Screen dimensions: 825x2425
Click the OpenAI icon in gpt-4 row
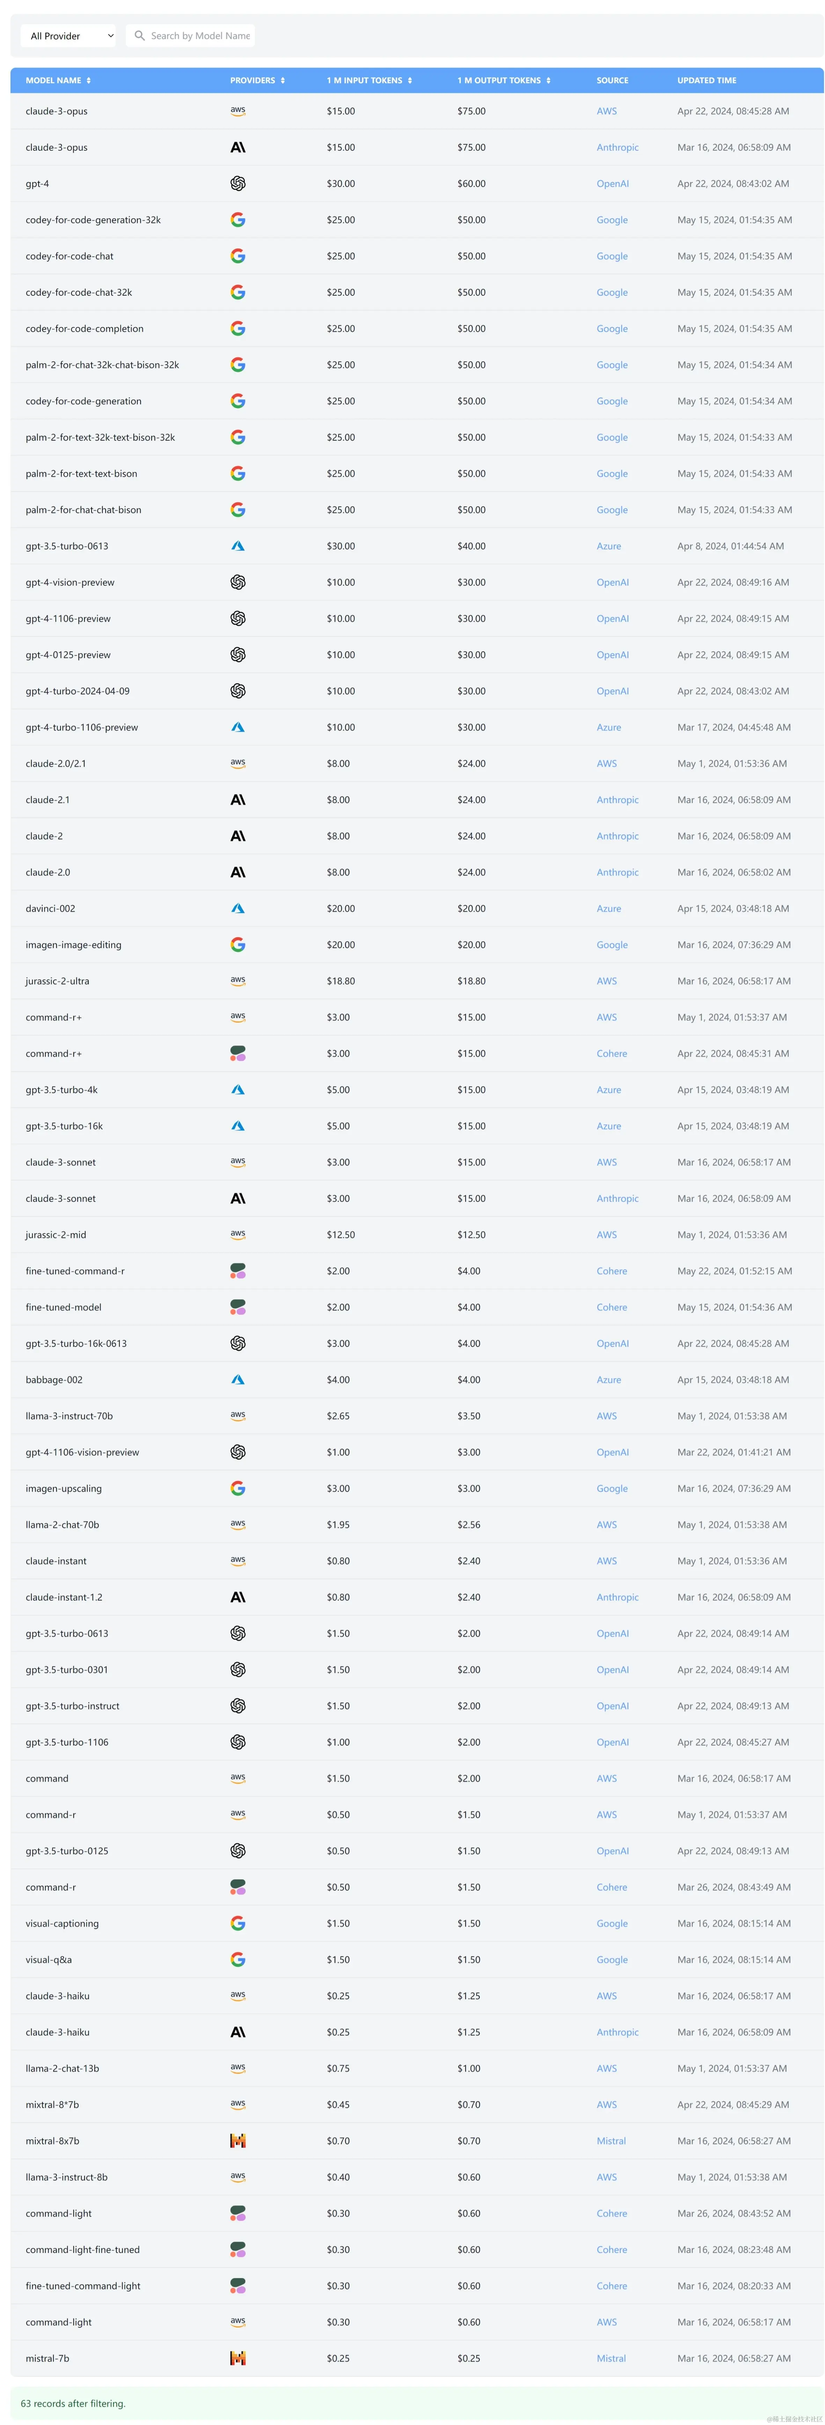point(238,183)
